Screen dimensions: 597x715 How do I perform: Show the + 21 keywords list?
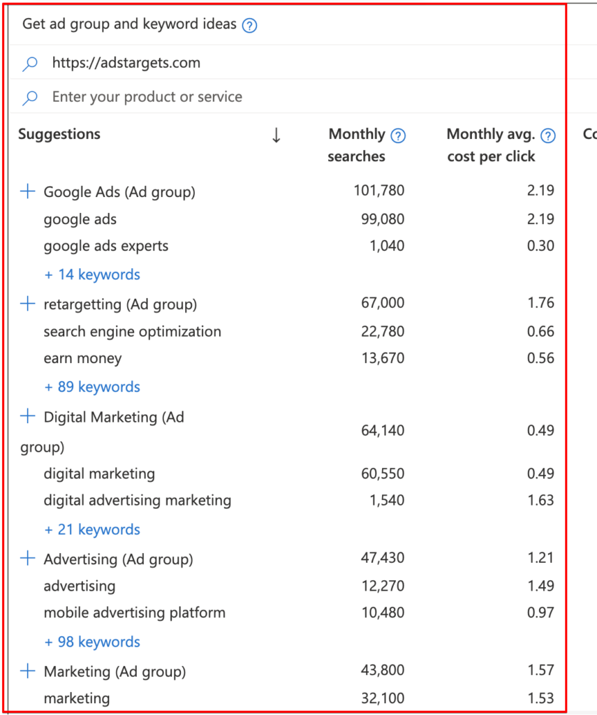tap(92, 530)
